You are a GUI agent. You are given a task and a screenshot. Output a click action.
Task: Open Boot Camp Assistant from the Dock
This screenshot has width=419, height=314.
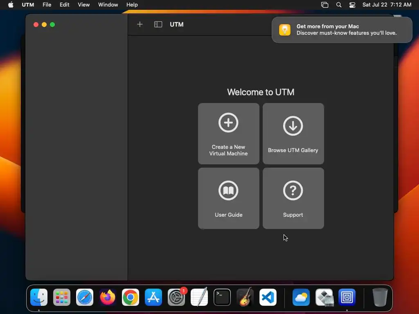click(x=324, y=297)
